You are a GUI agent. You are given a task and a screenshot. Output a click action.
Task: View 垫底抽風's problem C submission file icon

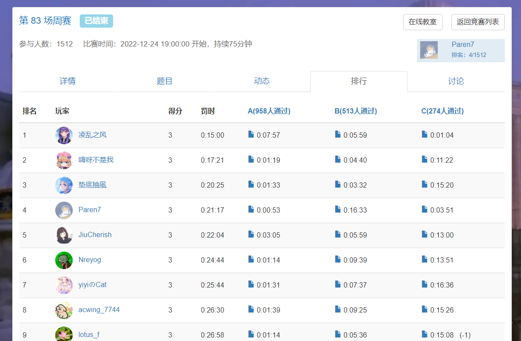[425, 185]
